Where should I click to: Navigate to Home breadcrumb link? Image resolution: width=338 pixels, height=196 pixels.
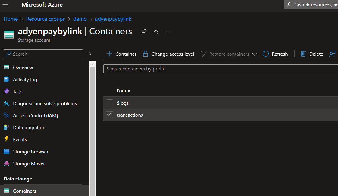pos(11,19)
